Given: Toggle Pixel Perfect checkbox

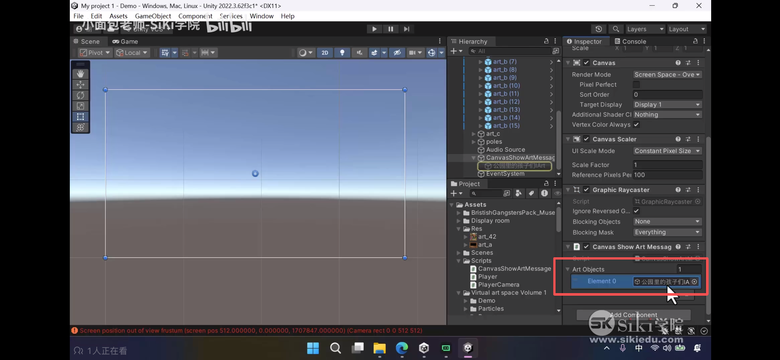Looking at the screenshot, I should click(636, 84).
